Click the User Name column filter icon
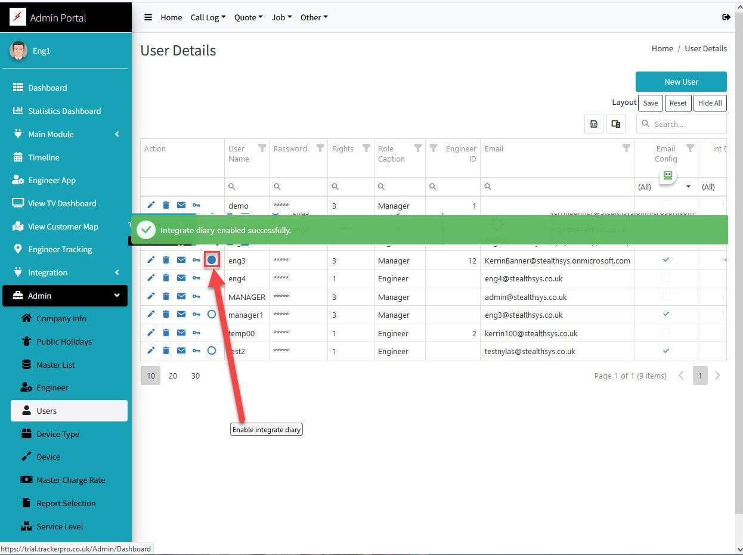This screenshot has width=743, height=555. pos(262,148)
